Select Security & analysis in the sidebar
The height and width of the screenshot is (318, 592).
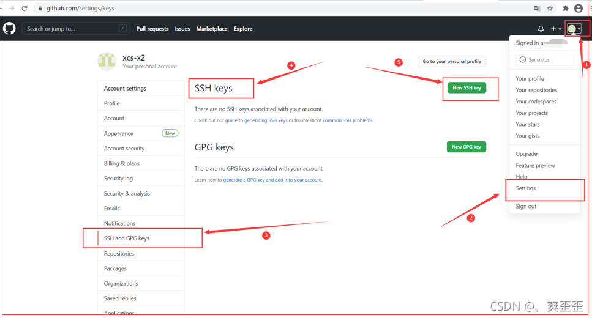point(141,193)
